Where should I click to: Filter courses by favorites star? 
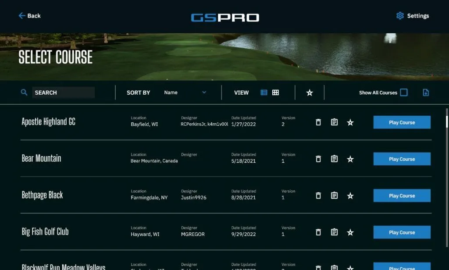[310, 92]
